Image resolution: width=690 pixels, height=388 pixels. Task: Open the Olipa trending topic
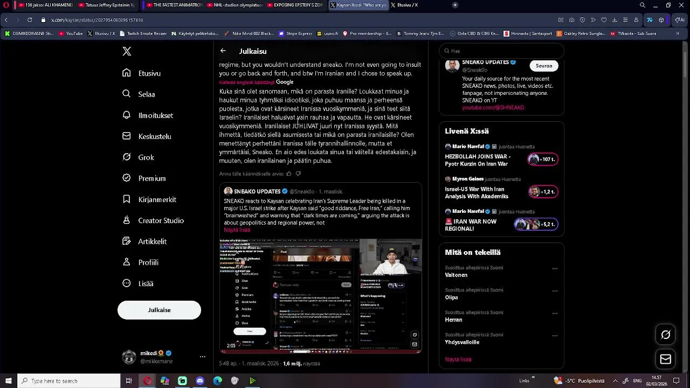tap(451, 297)
